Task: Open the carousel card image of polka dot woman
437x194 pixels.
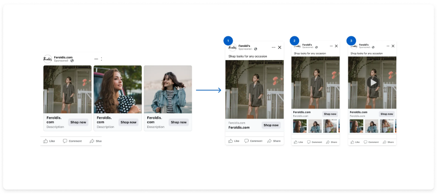Action: [x=118, y=89]
